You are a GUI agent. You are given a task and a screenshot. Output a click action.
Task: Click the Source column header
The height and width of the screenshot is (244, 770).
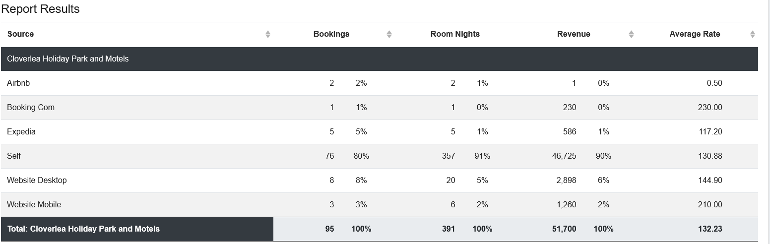[x=21, y=34]
